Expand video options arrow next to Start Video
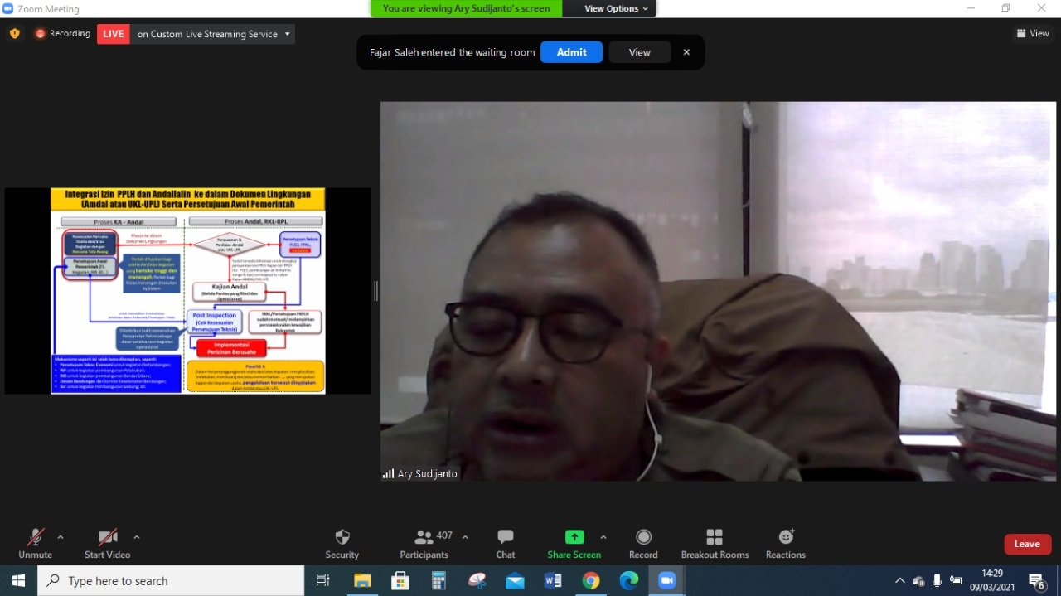The width and height of the screenshot is (1061, 596). pos(136,537)
